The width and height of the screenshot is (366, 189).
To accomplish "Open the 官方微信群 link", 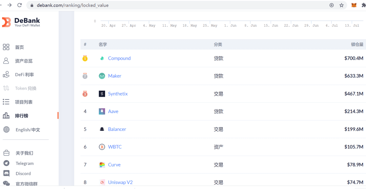I will point(27,184).
